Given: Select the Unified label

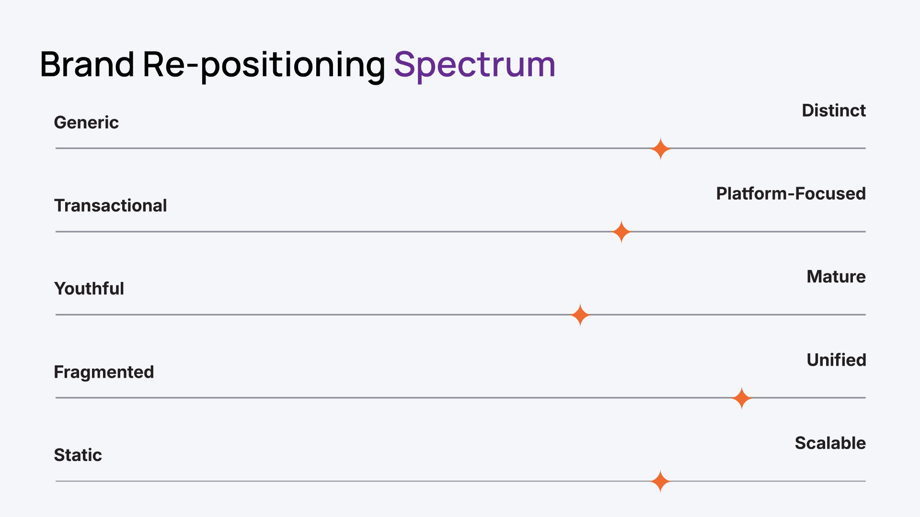Looking at the screenshot, I should click(836, 360).
